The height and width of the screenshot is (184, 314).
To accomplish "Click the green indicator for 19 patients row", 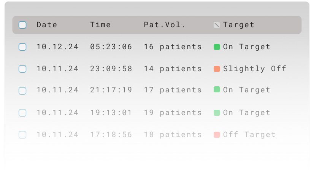I will [x=217, y=112].
